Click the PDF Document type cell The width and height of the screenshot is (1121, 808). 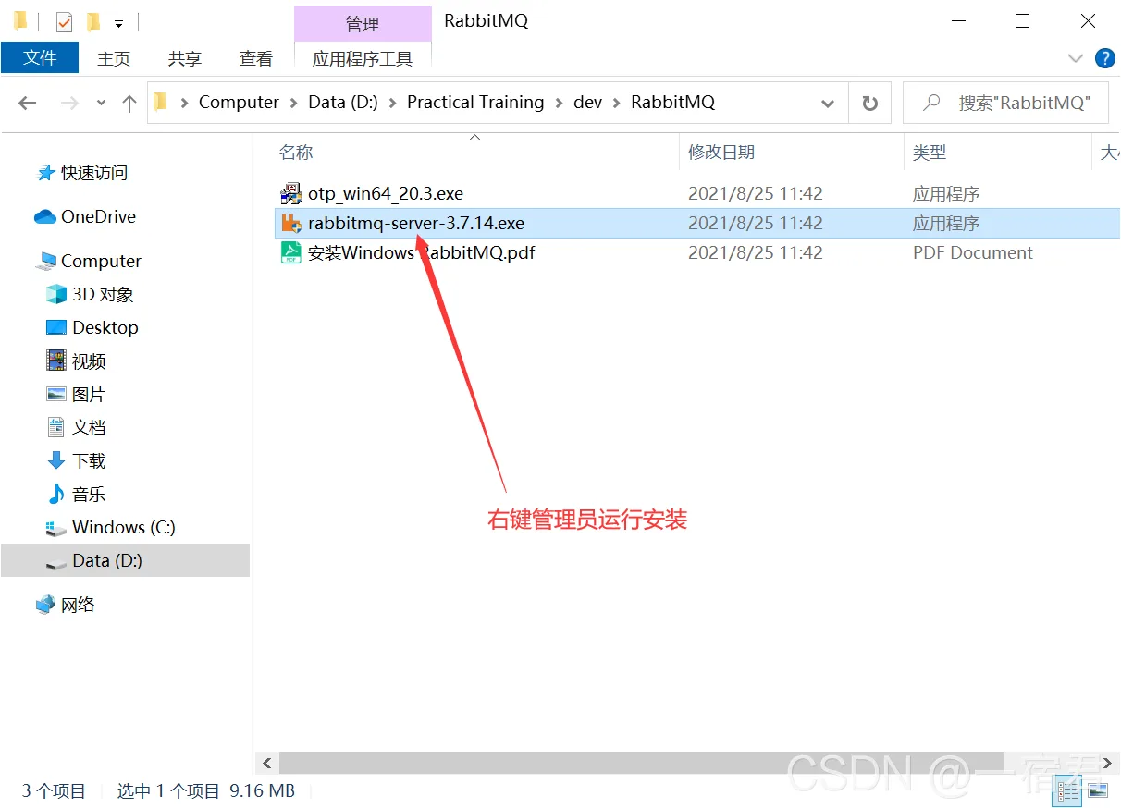pyautogui.click(x=973, y=252)
